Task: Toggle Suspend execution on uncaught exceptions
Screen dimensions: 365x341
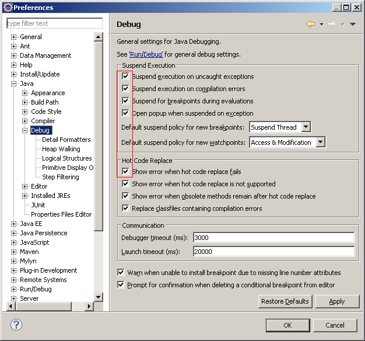Action: (125, 76)
